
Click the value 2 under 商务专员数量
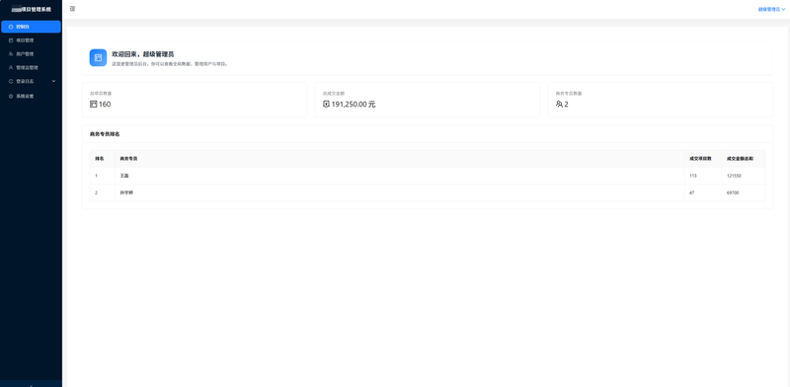(x=566, y=105)
